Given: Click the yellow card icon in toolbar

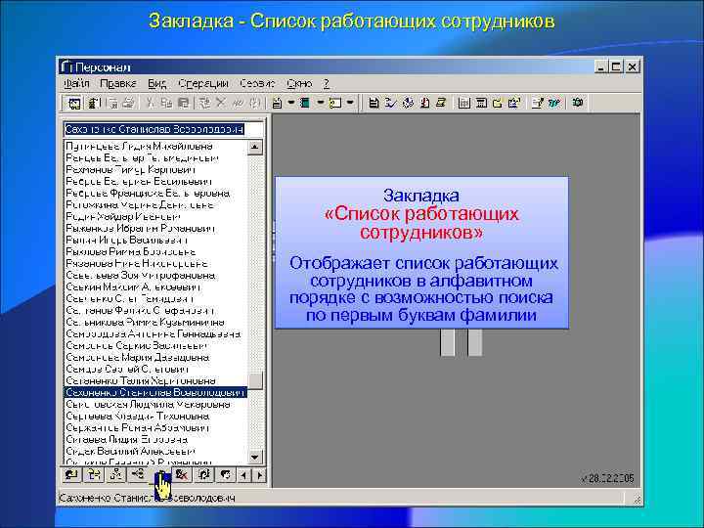Looking at the screenshot, I should pos(335,104).
